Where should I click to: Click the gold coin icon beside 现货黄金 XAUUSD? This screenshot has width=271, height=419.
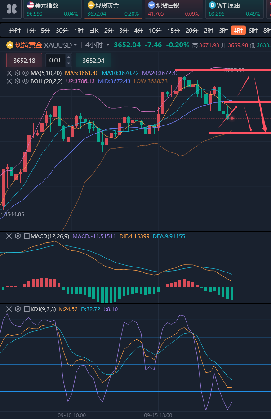click(10, 45)
